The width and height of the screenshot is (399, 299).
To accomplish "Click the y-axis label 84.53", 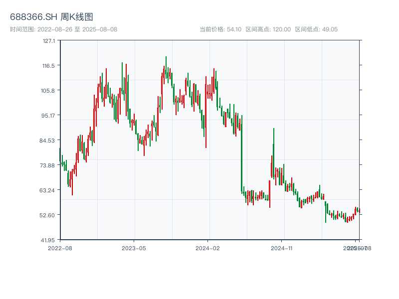I will tap(47, 141).
